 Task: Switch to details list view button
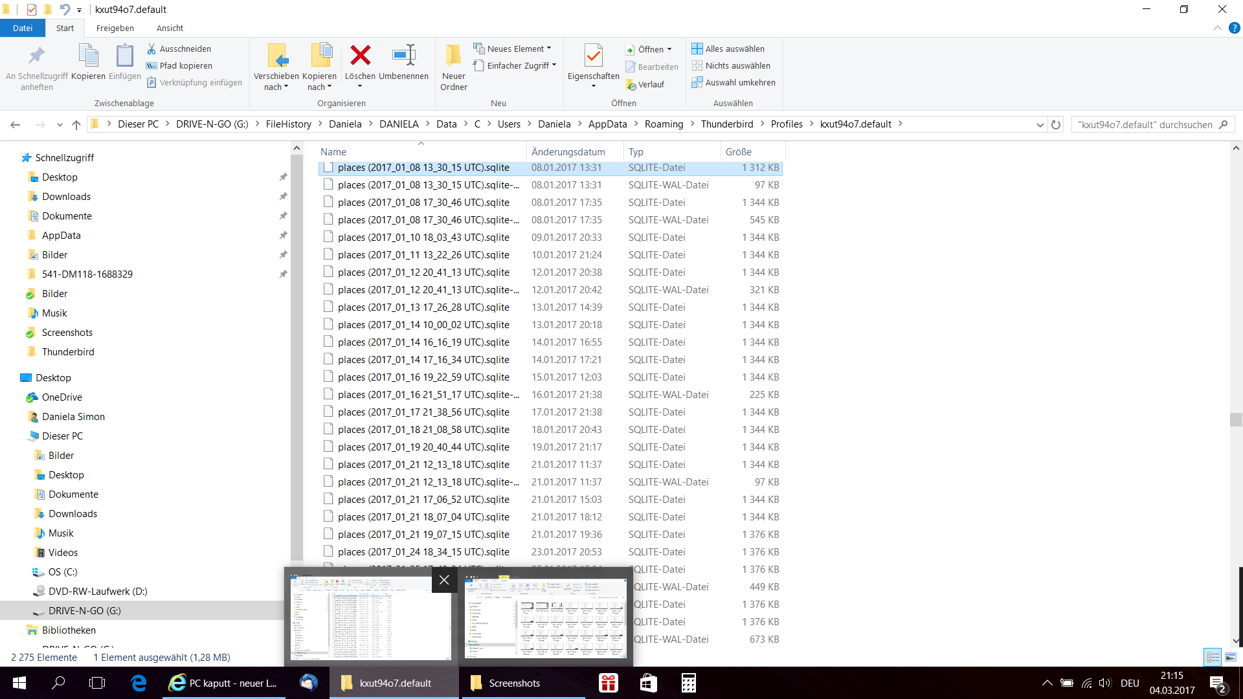point(1213,657)
